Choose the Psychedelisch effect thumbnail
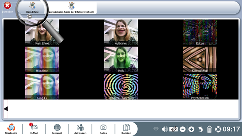The image size is (242, 136). click(x=200, y=87)
